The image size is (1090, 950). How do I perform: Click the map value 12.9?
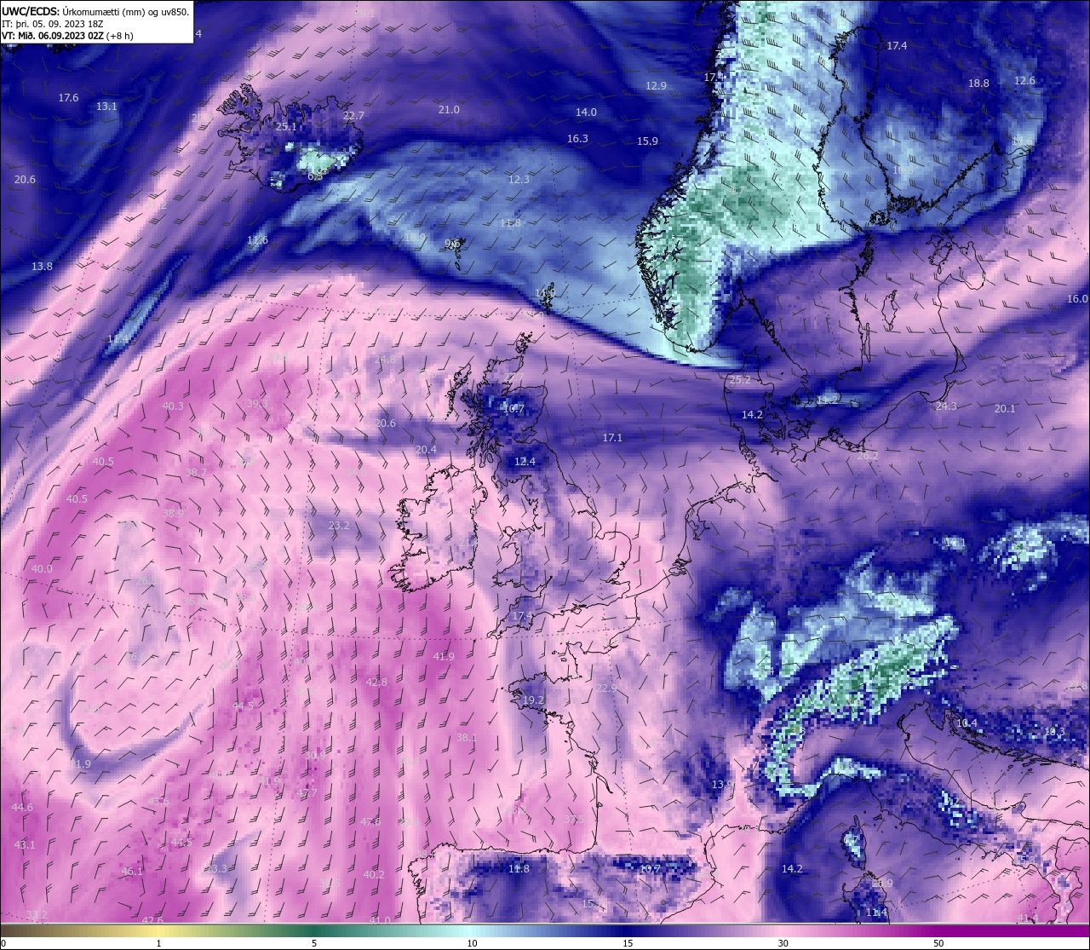point(656,86)
